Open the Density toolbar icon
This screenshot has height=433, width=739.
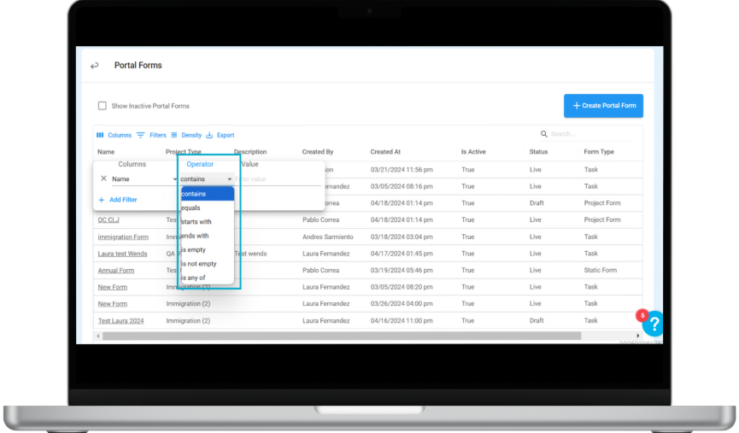click(x=174, y=135)
